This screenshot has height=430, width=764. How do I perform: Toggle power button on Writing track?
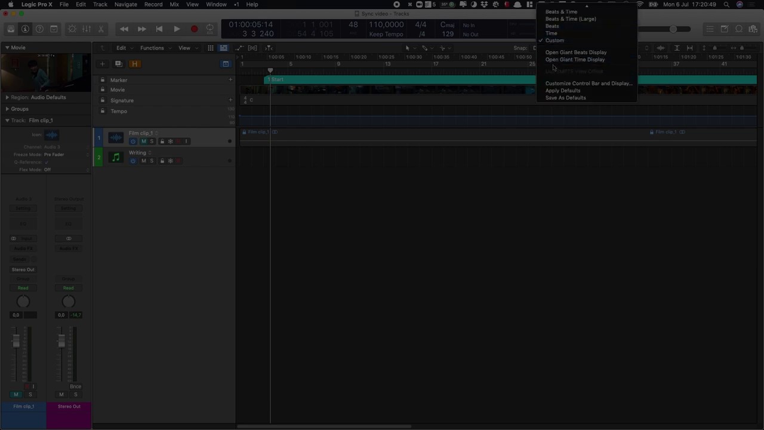pos(133,161)
